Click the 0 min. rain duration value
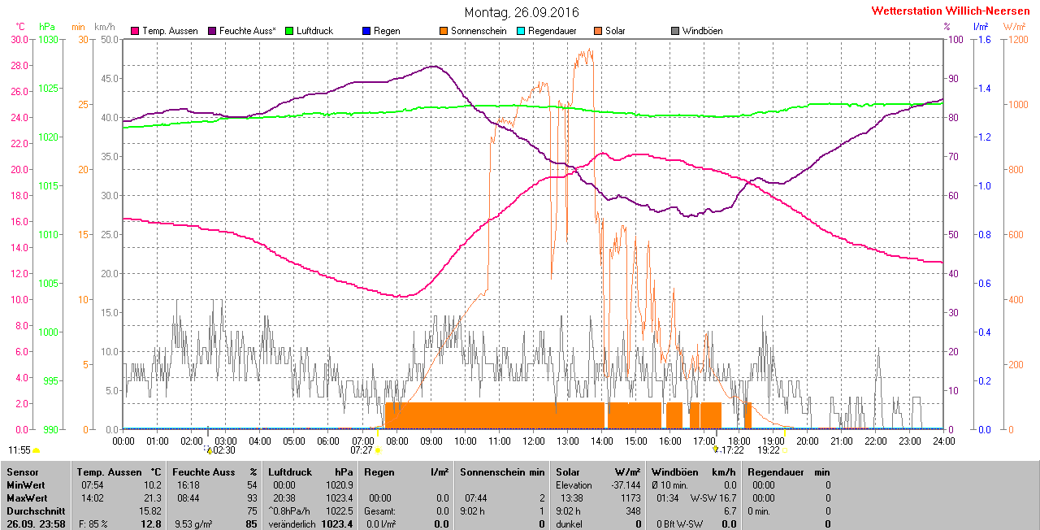 click(x=760, y=511)
